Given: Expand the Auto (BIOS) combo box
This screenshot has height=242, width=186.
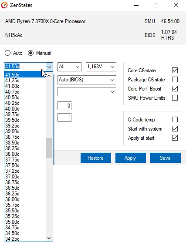Looking at the screenshot, I should click(x=87, y=80).
